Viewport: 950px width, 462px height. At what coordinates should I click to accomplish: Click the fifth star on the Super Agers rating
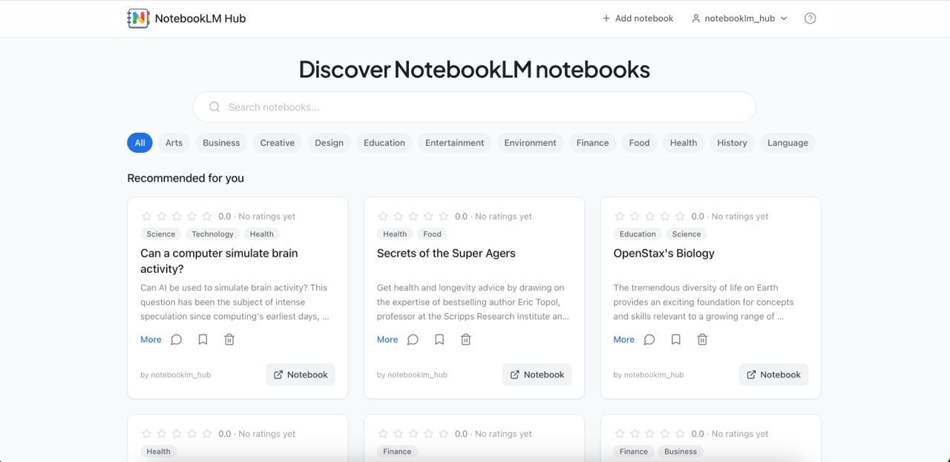tap(443, 216)
